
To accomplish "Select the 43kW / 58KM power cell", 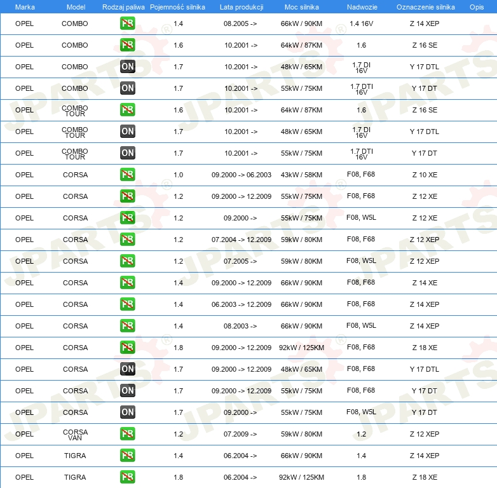I will [x=301, y=175].
